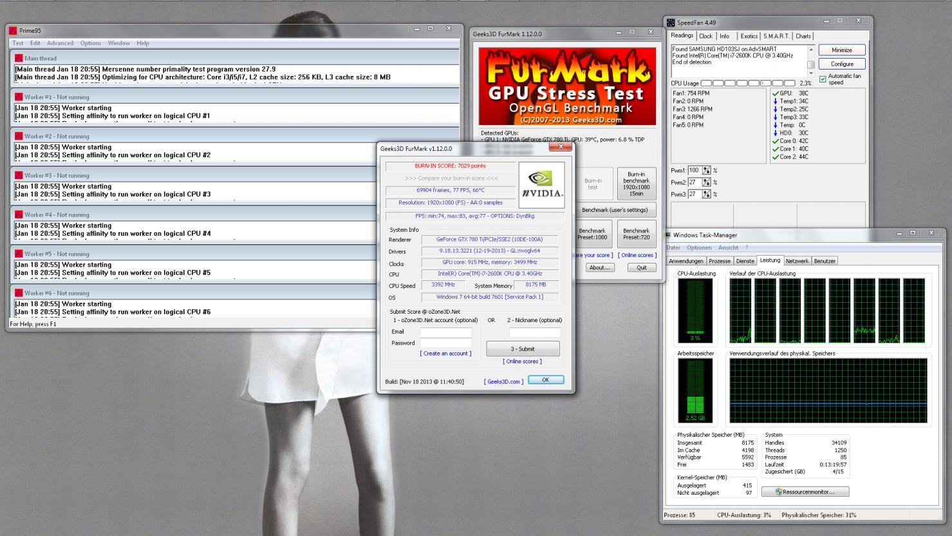
Task: Open the Window menu in Prime95
Action: [x=118, y=43]
